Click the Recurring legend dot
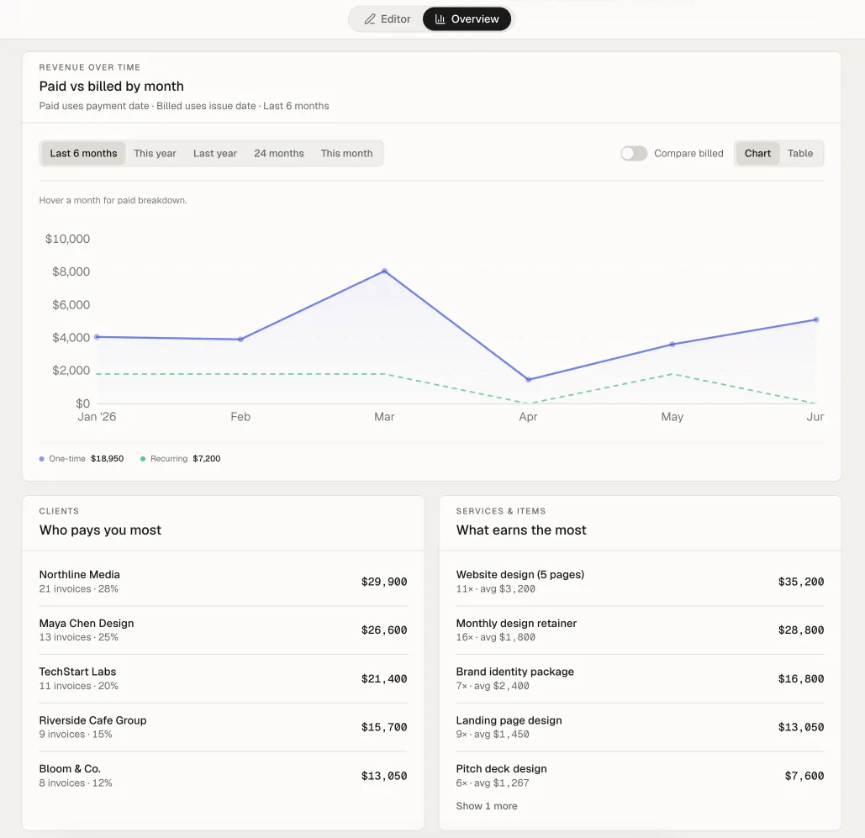This screenshot has width=865, height=838. 143,458
